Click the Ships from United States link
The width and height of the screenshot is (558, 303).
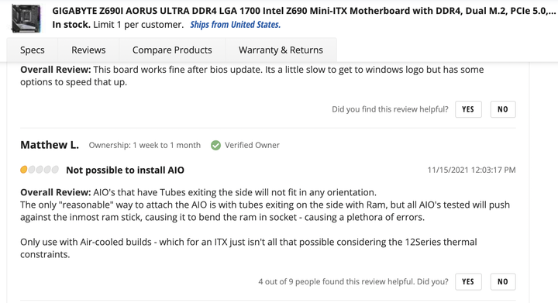[236, 25]
